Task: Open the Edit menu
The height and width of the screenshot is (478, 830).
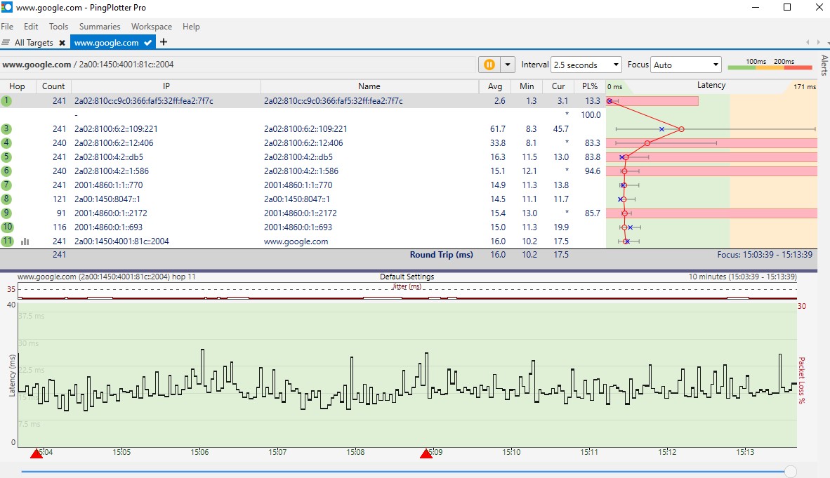Action: pos(31,27)
